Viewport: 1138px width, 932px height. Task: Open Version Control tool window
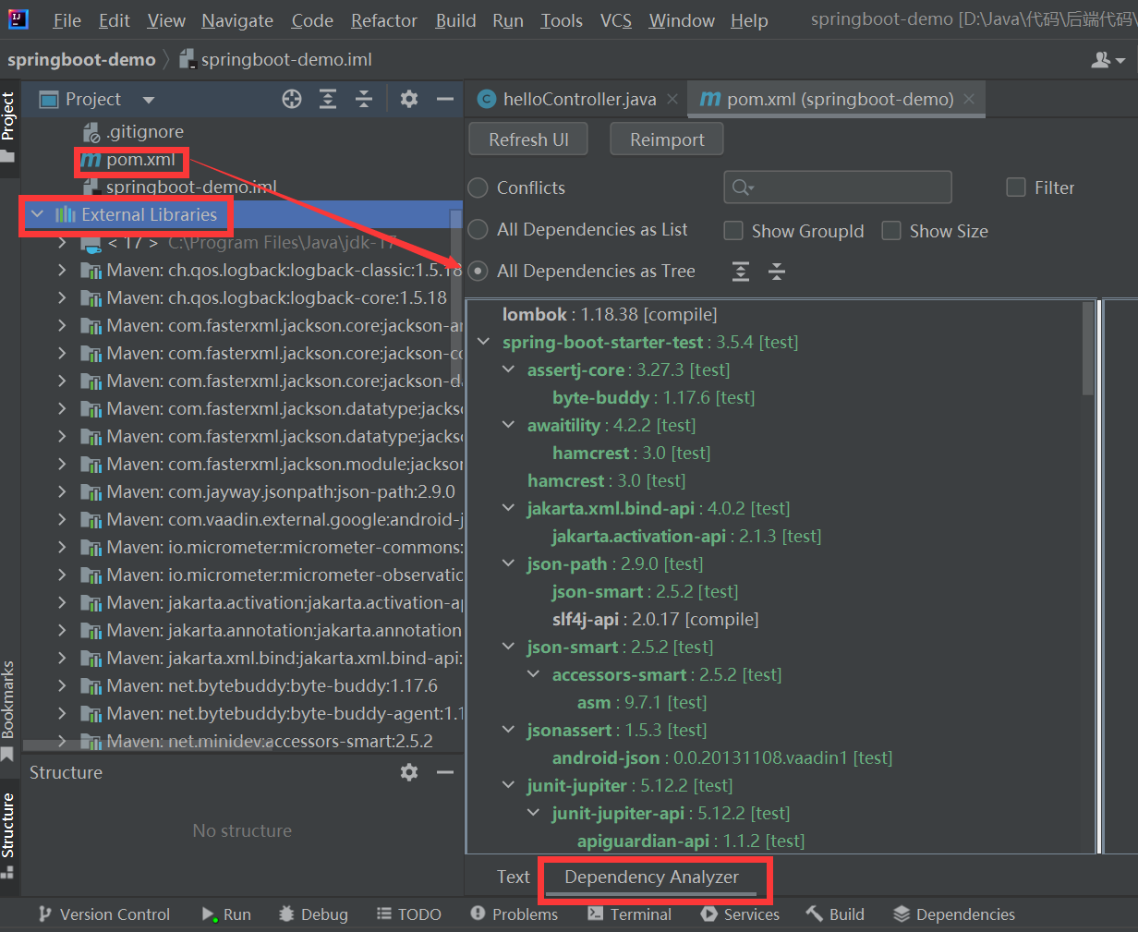coord(104,914)
